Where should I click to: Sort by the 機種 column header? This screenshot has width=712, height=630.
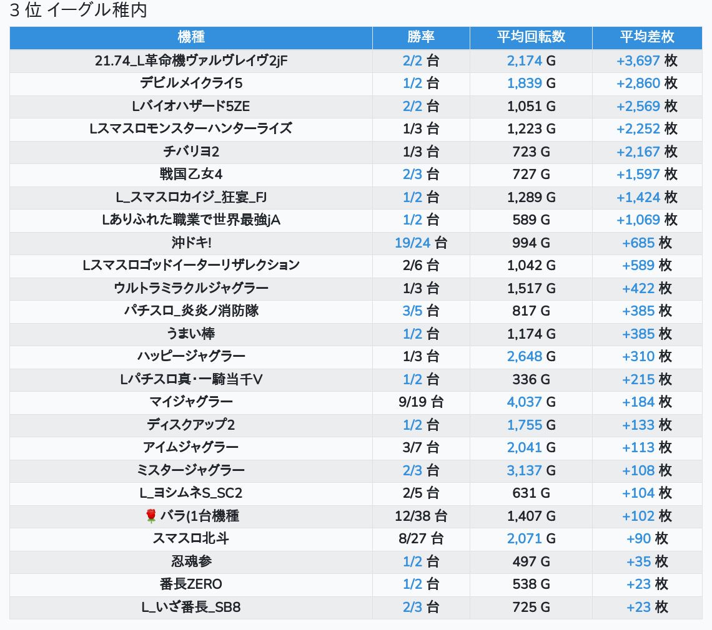point(191,37)
